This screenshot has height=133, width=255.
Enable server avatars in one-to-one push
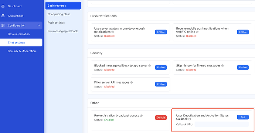tap(161, 32)
